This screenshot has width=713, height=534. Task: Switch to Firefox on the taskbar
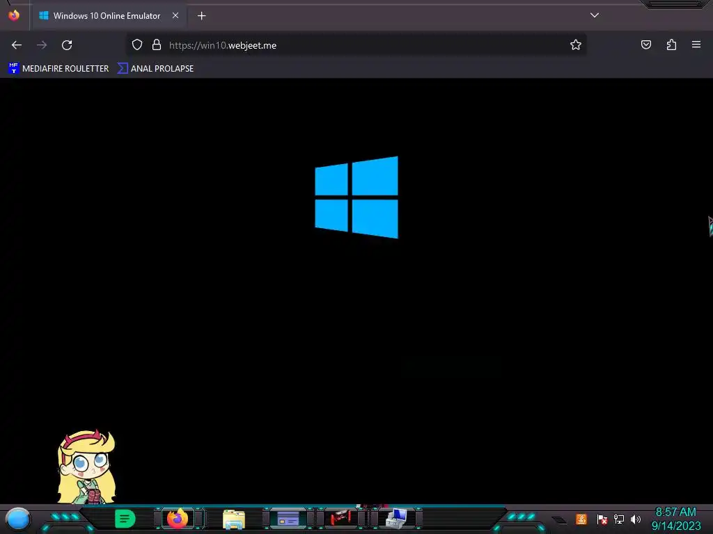178,519
